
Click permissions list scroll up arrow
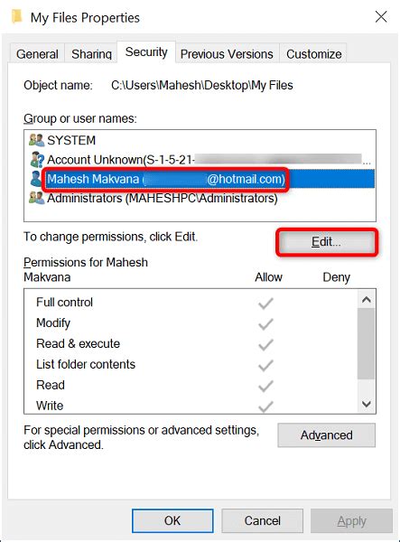click(367, 299)
